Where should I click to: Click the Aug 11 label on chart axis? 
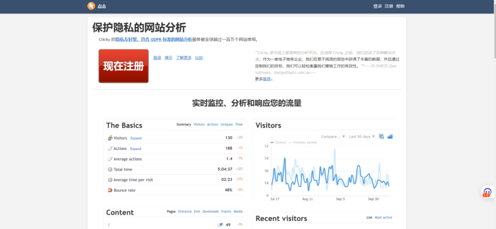tap(307, 199)
